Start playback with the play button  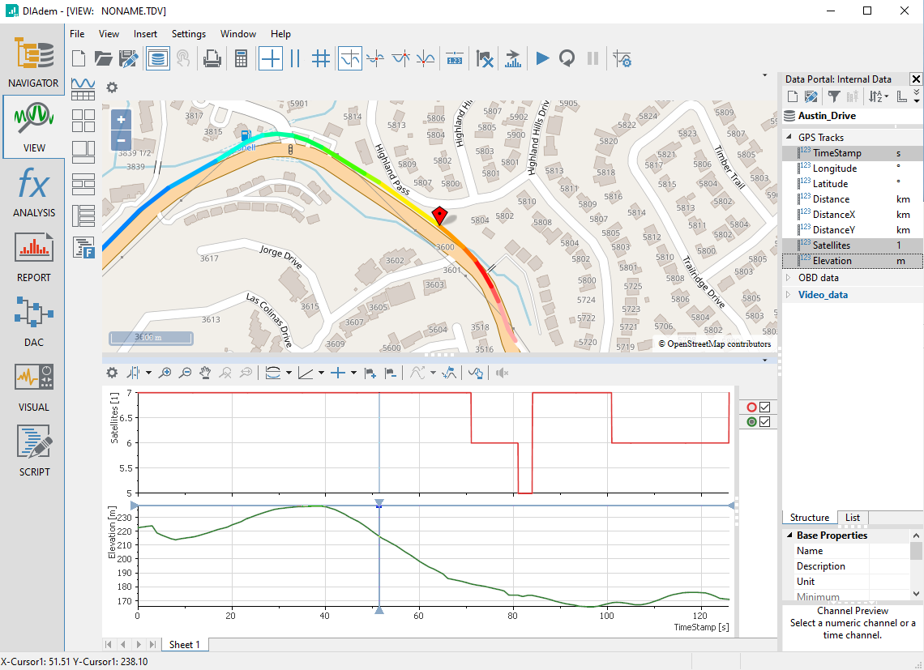[542, 58]
